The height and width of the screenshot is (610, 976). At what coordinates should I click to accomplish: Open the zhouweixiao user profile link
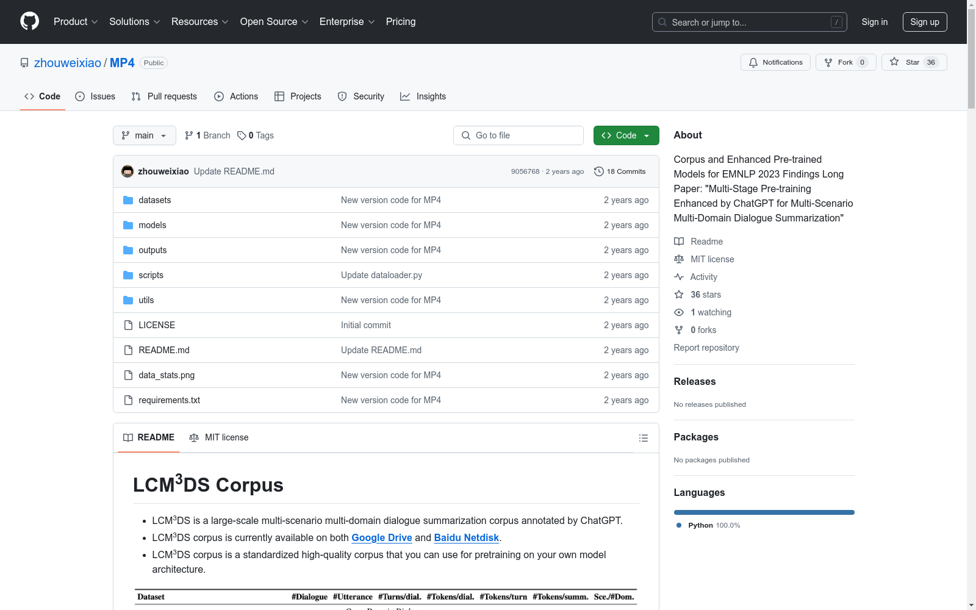pyautogui.click(x=68, y=63)
